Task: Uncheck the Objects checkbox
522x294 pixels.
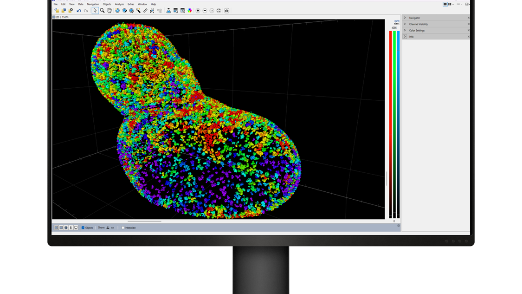Action: pos(83,228)
